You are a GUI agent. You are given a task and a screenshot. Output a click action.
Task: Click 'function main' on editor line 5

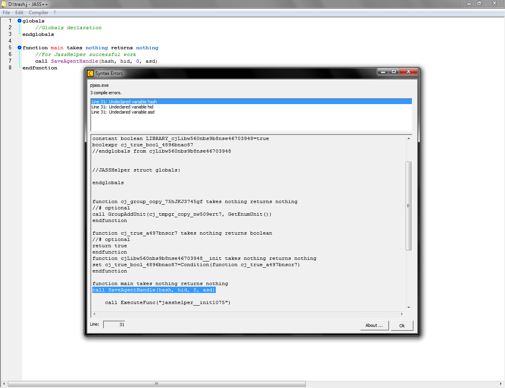(x=43, y=48)
